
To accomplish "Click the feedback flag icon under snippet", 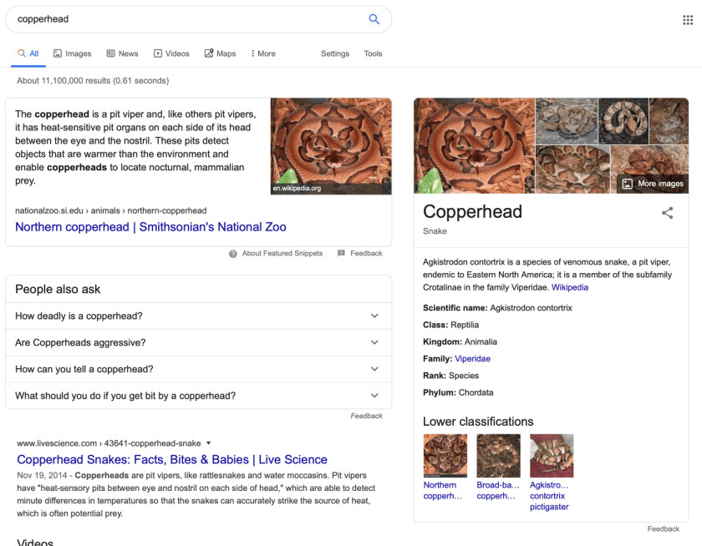I will pyautogui.click(x=341, y=253).
